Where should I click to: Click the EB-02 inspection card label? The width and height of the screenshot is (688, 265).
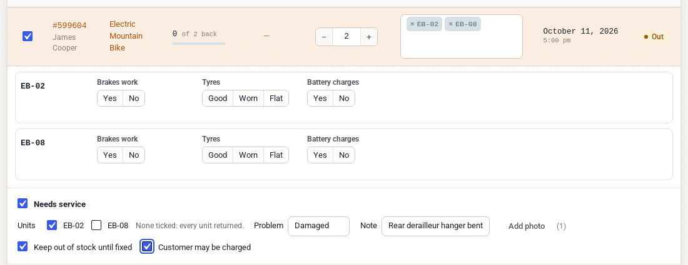(33, 86)
